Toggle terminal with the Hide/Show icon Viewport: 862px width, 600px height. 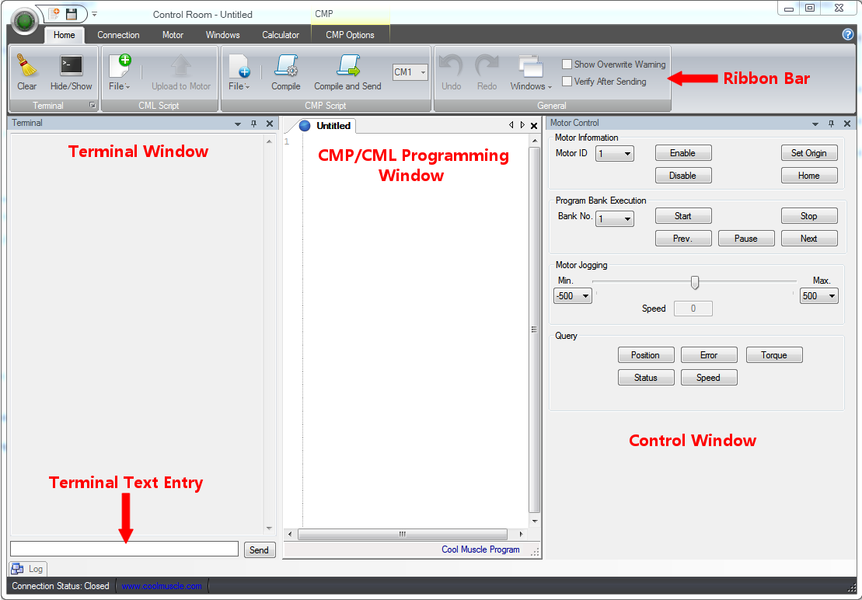pos(72,66)
